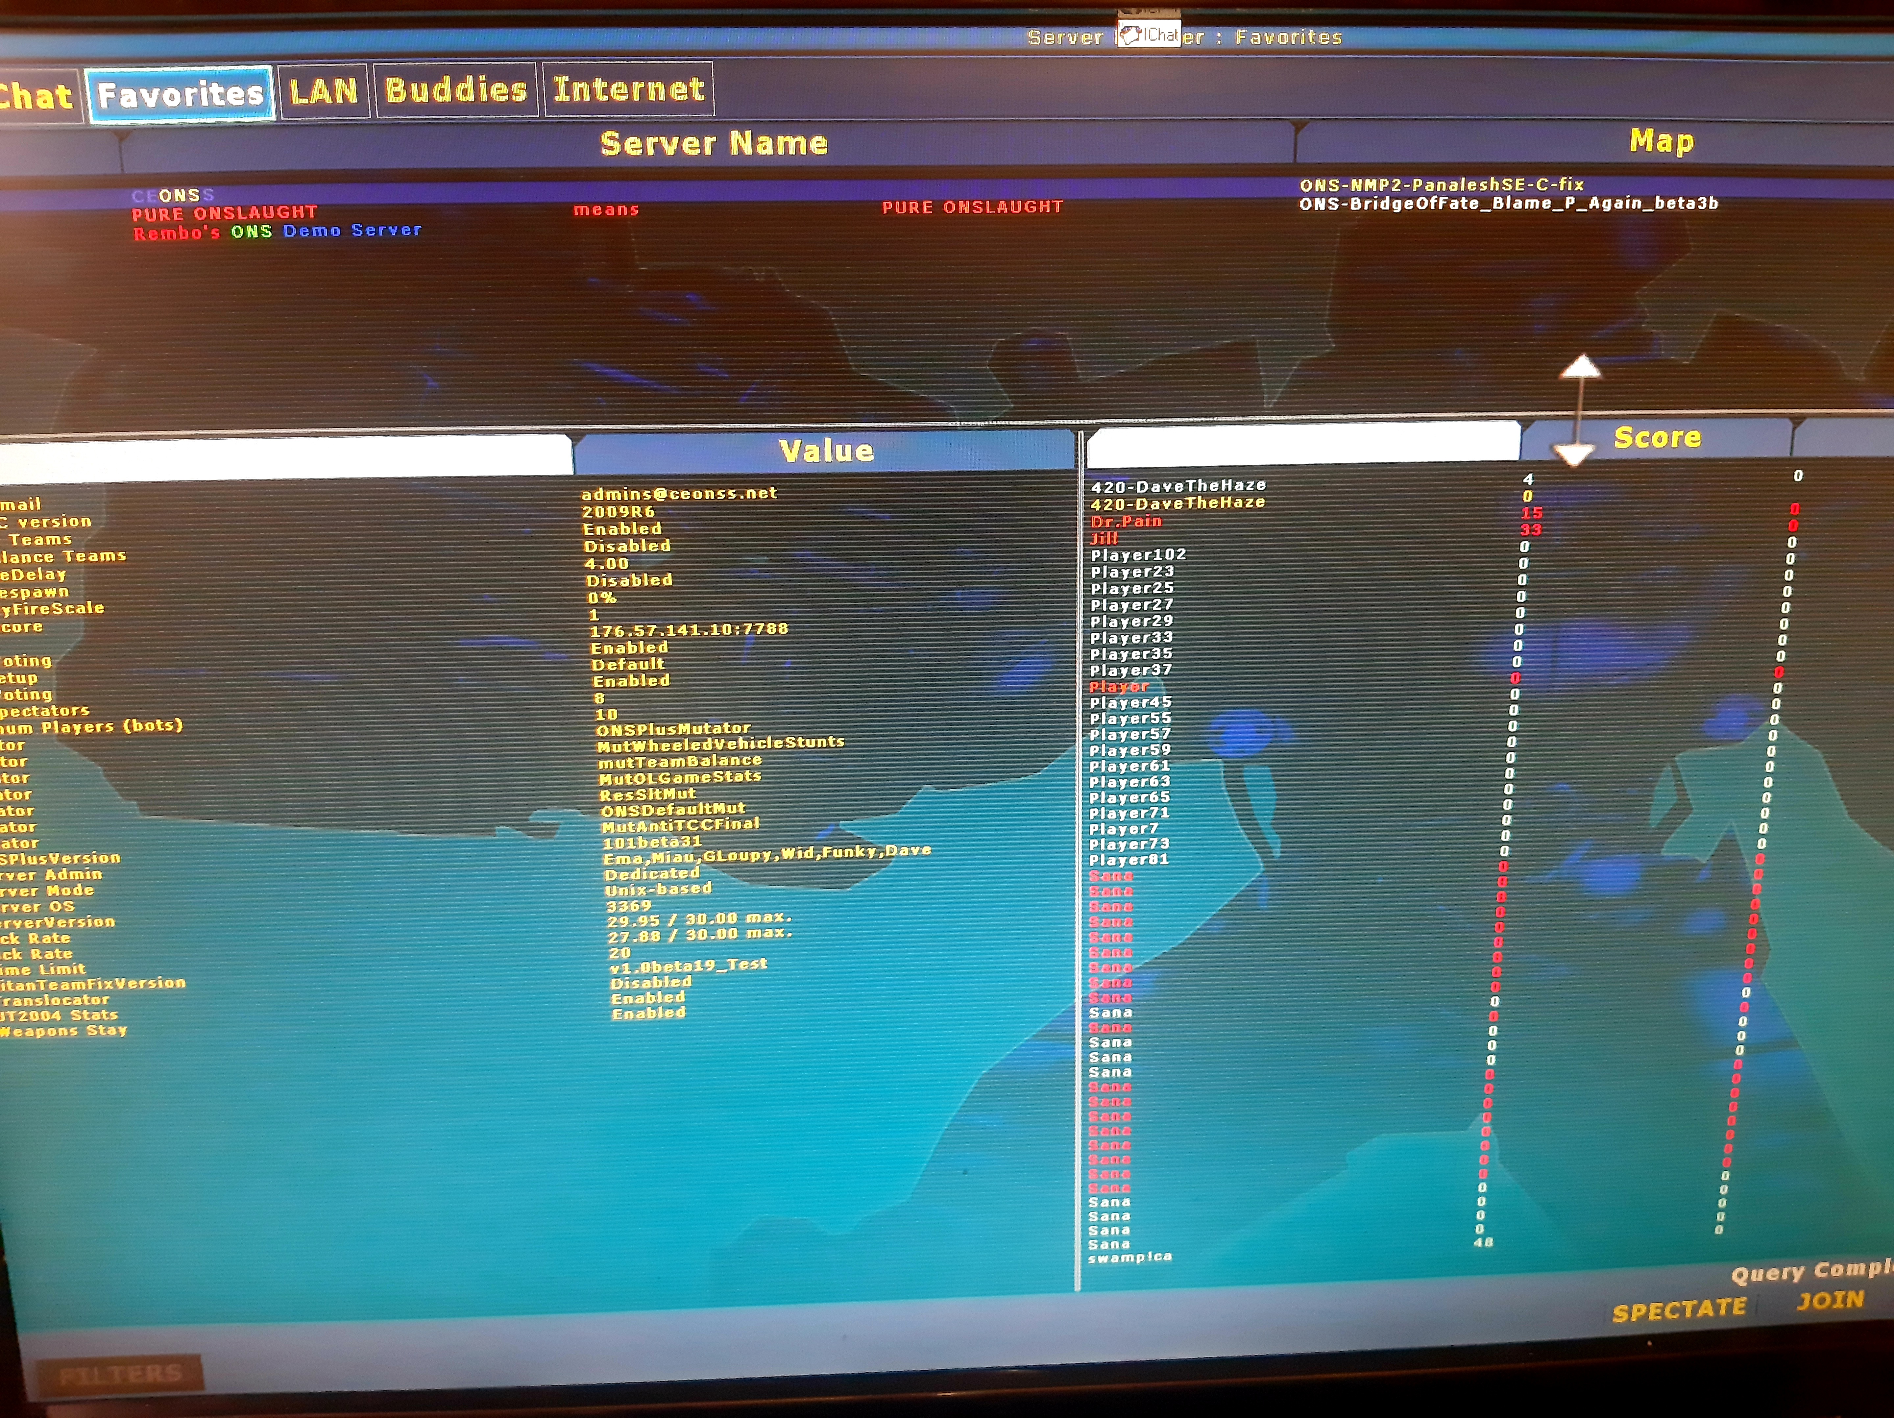Image resolution: width=1894 pixels, height=1418 pixels.
Task: Select the CEONSS server row
Action: pos(173,195)
